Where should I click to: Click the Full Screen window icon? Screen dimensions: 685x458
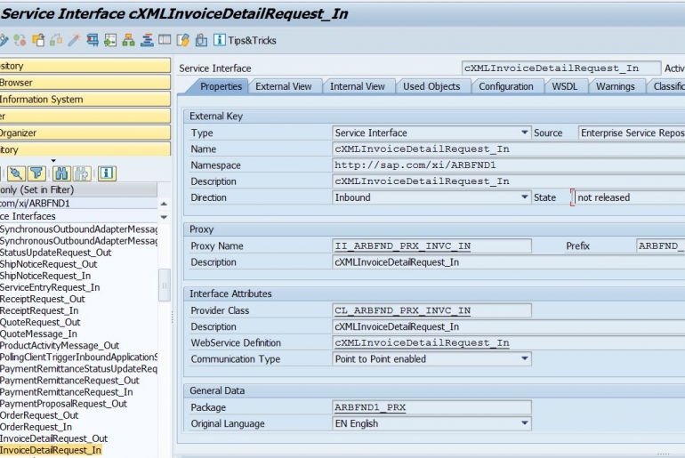[x=165, y=40]
